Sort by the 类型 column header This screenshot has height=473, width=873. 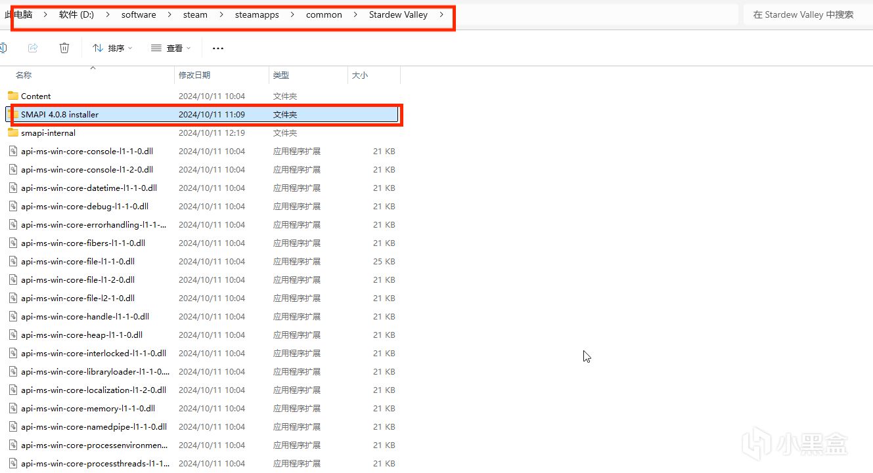[281, 75]
